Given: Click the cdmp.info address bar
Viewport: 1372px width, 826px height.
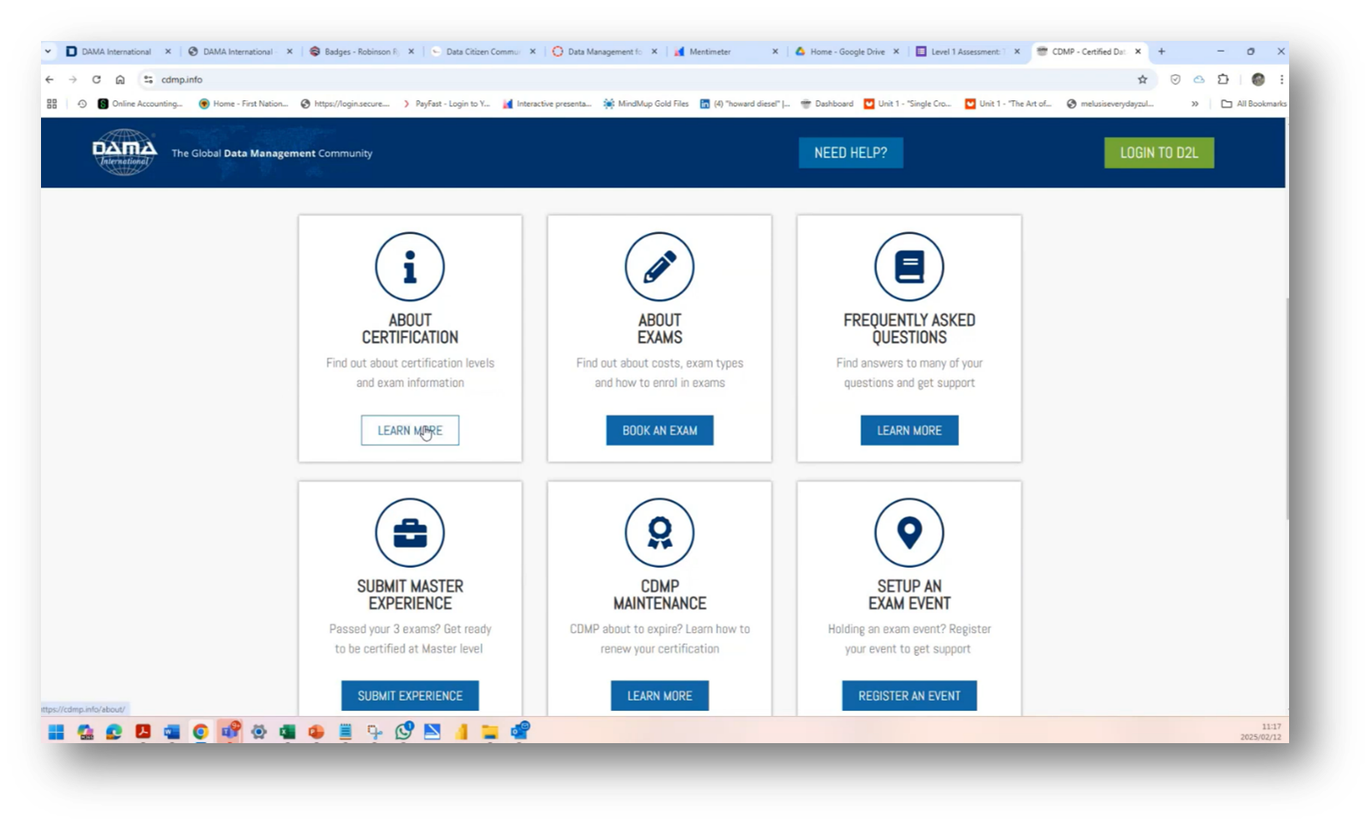Looking at the screenshot, I should coord(646,79).
